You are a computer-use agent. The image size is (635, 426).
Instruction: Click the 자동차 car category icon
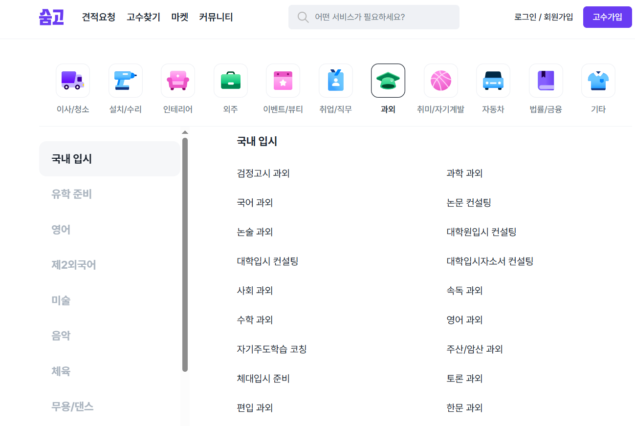(493, 80)
